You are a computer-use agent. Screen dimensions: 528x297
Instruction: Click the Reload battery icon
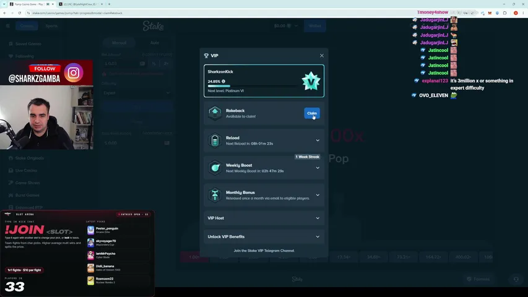tap(215, 140)
